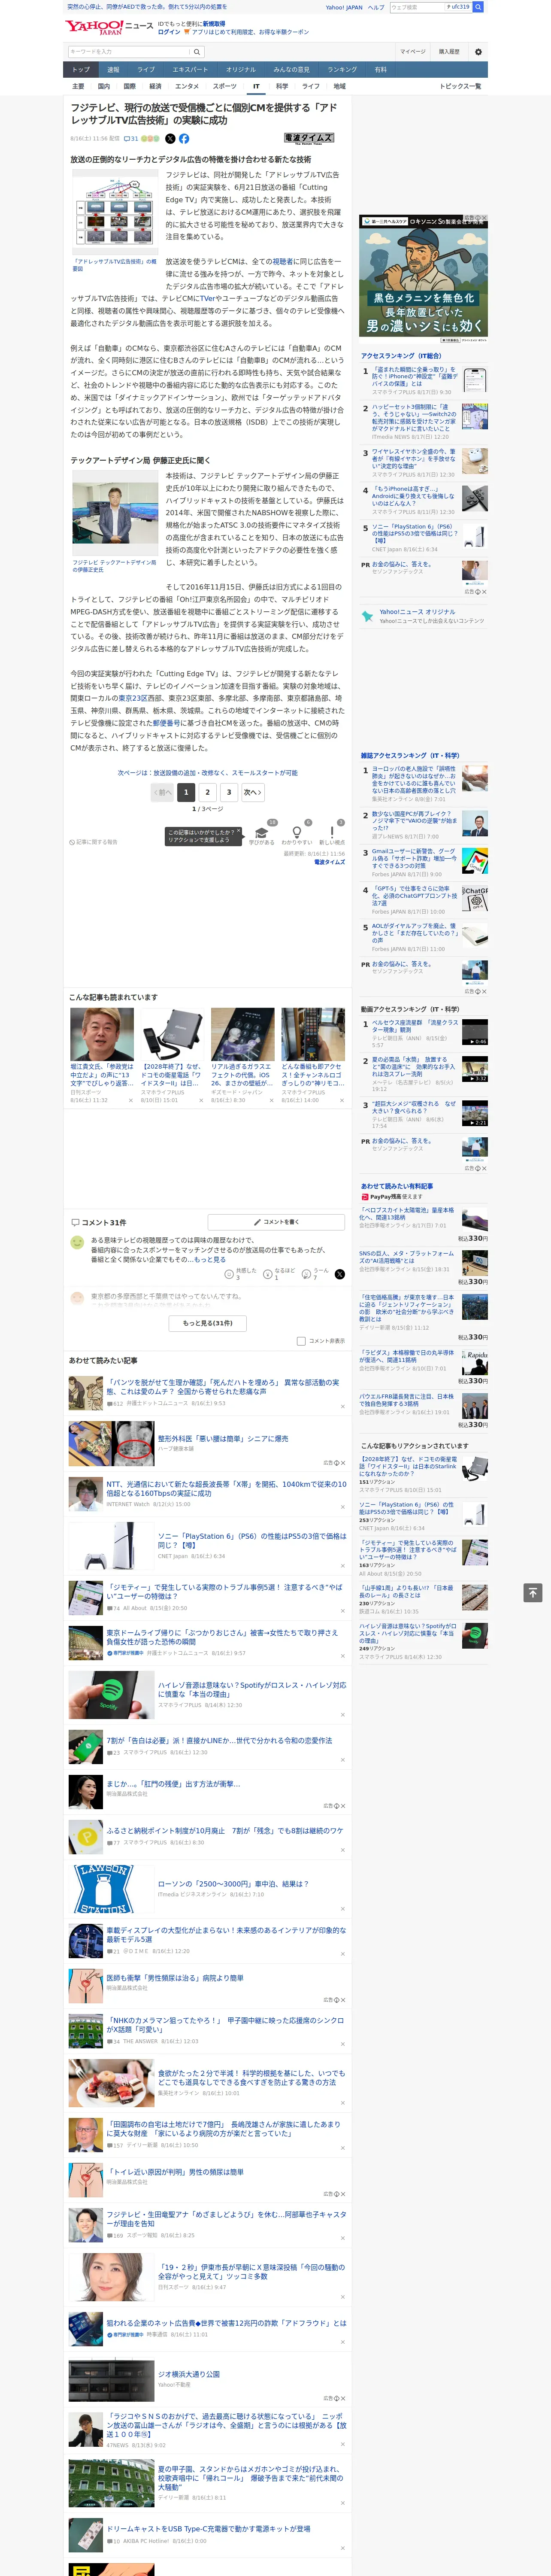Screen dimensions: 551x2576
Task: Open the ランキング navigation tab
Action: 342,69
